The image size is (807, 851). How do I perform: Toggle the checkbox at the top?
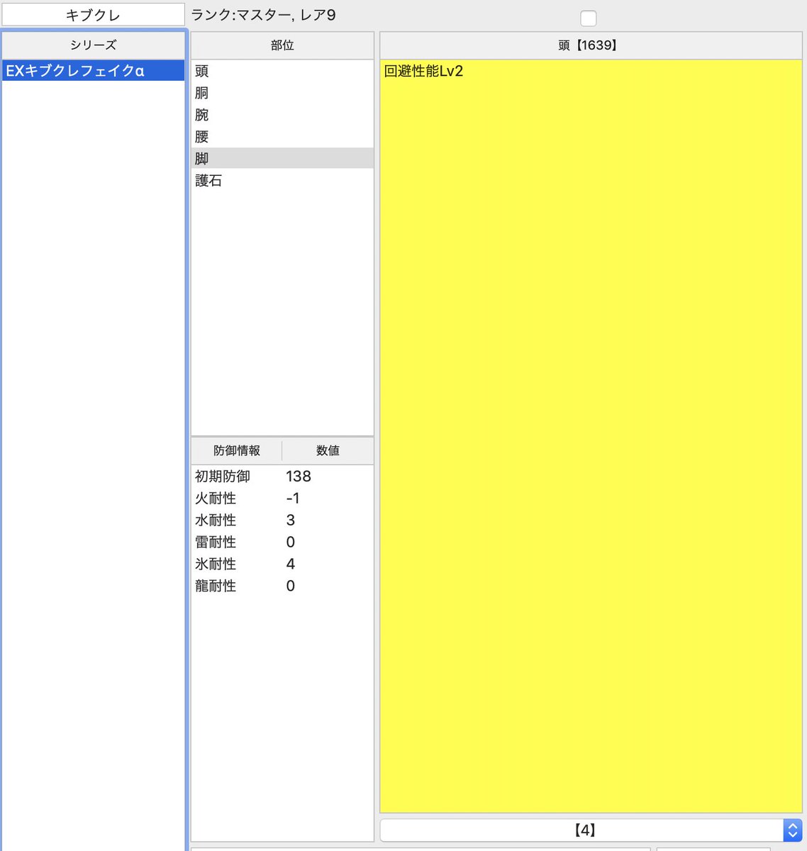pos(588,18)
